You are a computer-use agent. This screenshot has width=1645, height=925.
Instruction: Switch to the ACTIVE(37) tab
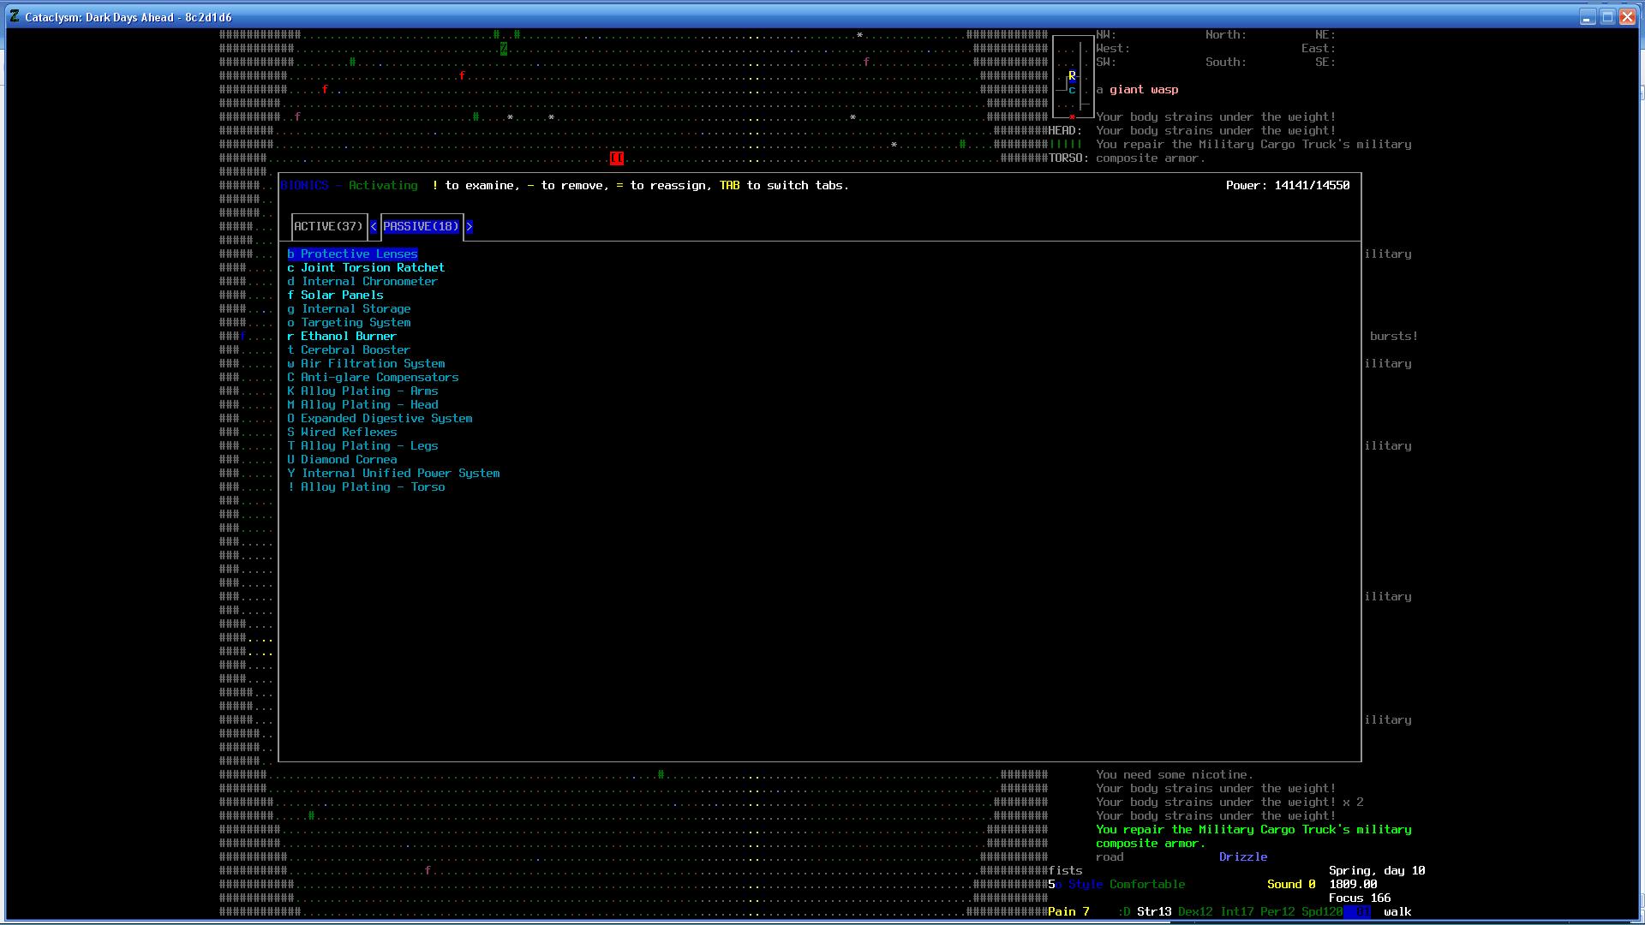(x=329, y=227)
